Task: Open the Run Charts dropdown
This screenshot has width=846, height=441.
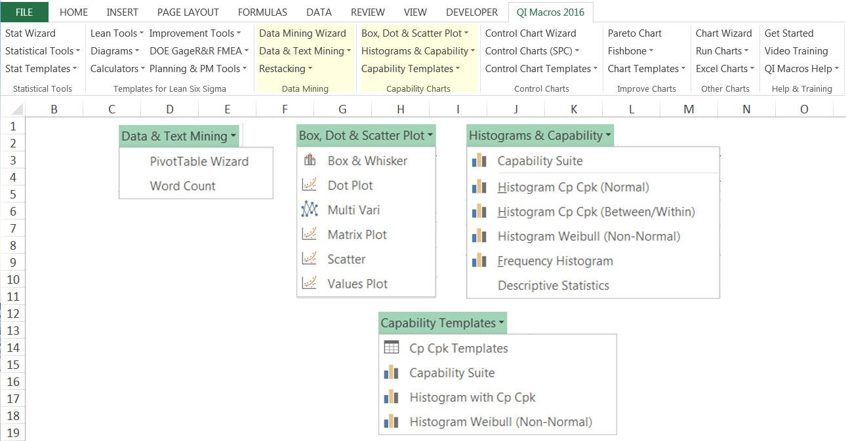Action: click(722, 51)
